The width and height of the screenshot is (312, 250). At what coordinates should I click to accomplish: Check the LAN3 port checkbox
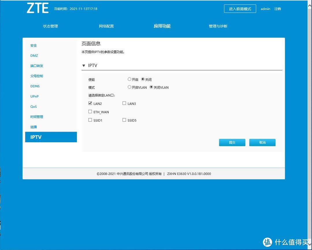[124, 103]
